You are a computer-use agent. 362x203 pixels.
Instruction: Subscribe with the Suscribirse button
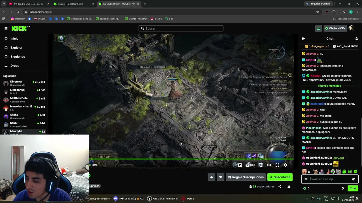click(x=280, y=177)
